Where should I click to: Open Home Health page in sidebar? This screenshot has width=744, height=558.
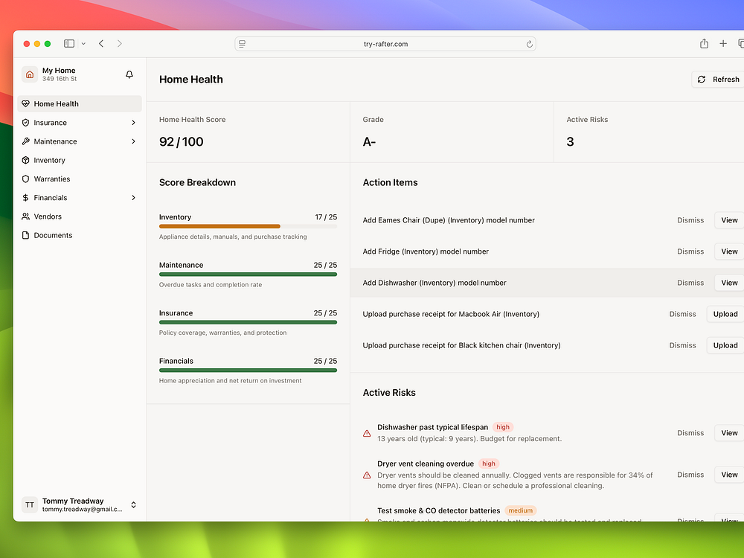tap(80, 104)
